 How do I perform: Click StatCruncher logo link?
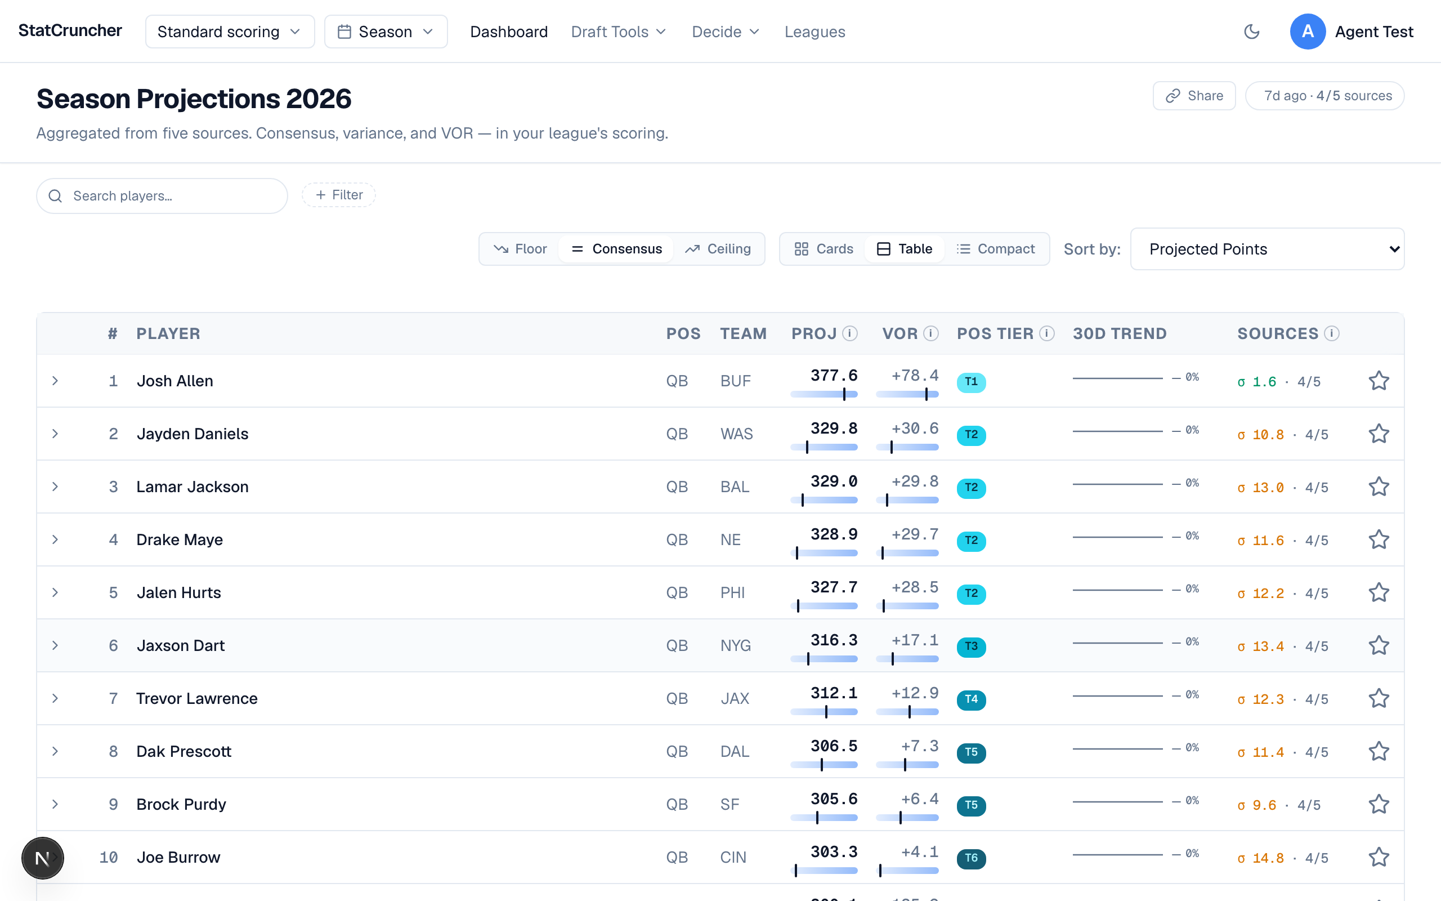pos(70,30)
